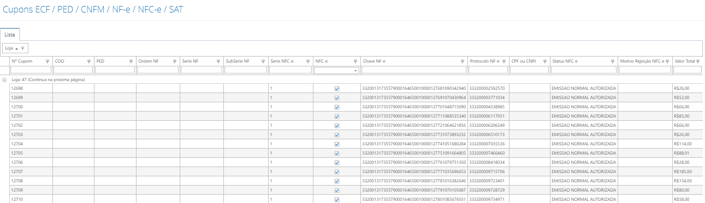Sort by Nº Cupom column header
This screenshot has width=705, height=203.
(22, 61)
